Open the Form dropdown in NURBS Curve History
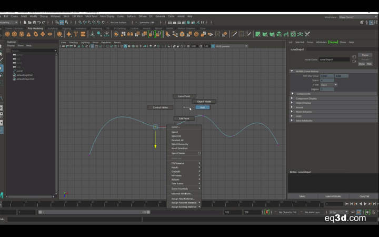The image size is (379, 237). point(328,85)
